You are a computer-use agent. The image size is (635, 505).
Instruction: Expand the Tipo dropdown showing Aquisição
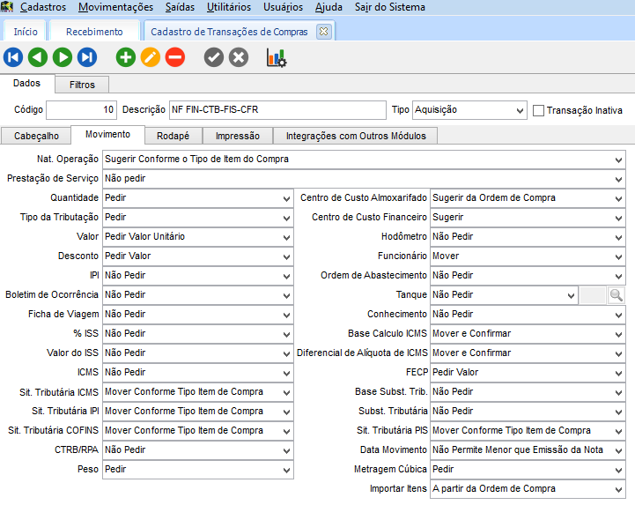point(520,111)
